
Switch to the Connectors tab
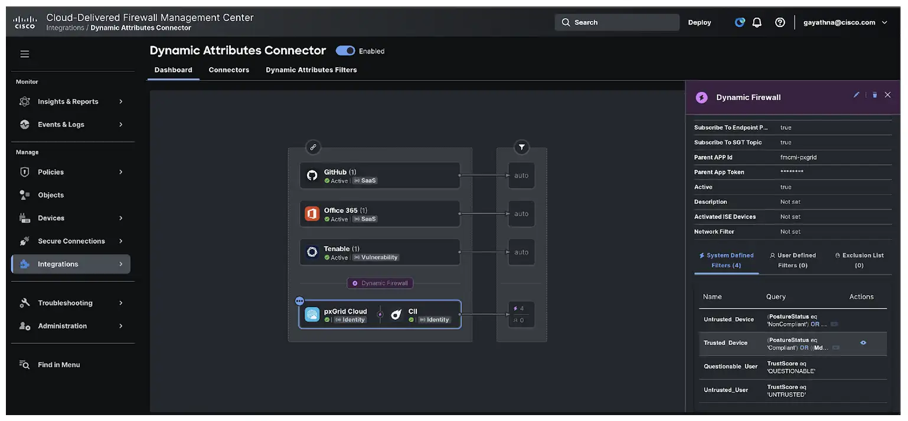coord(228,70)
